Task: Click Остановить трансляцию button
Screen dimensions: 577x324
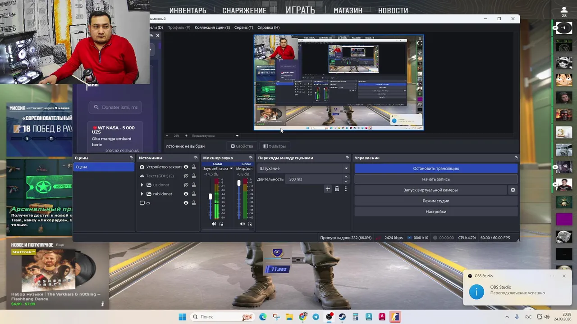Action: tap(436, 168)
